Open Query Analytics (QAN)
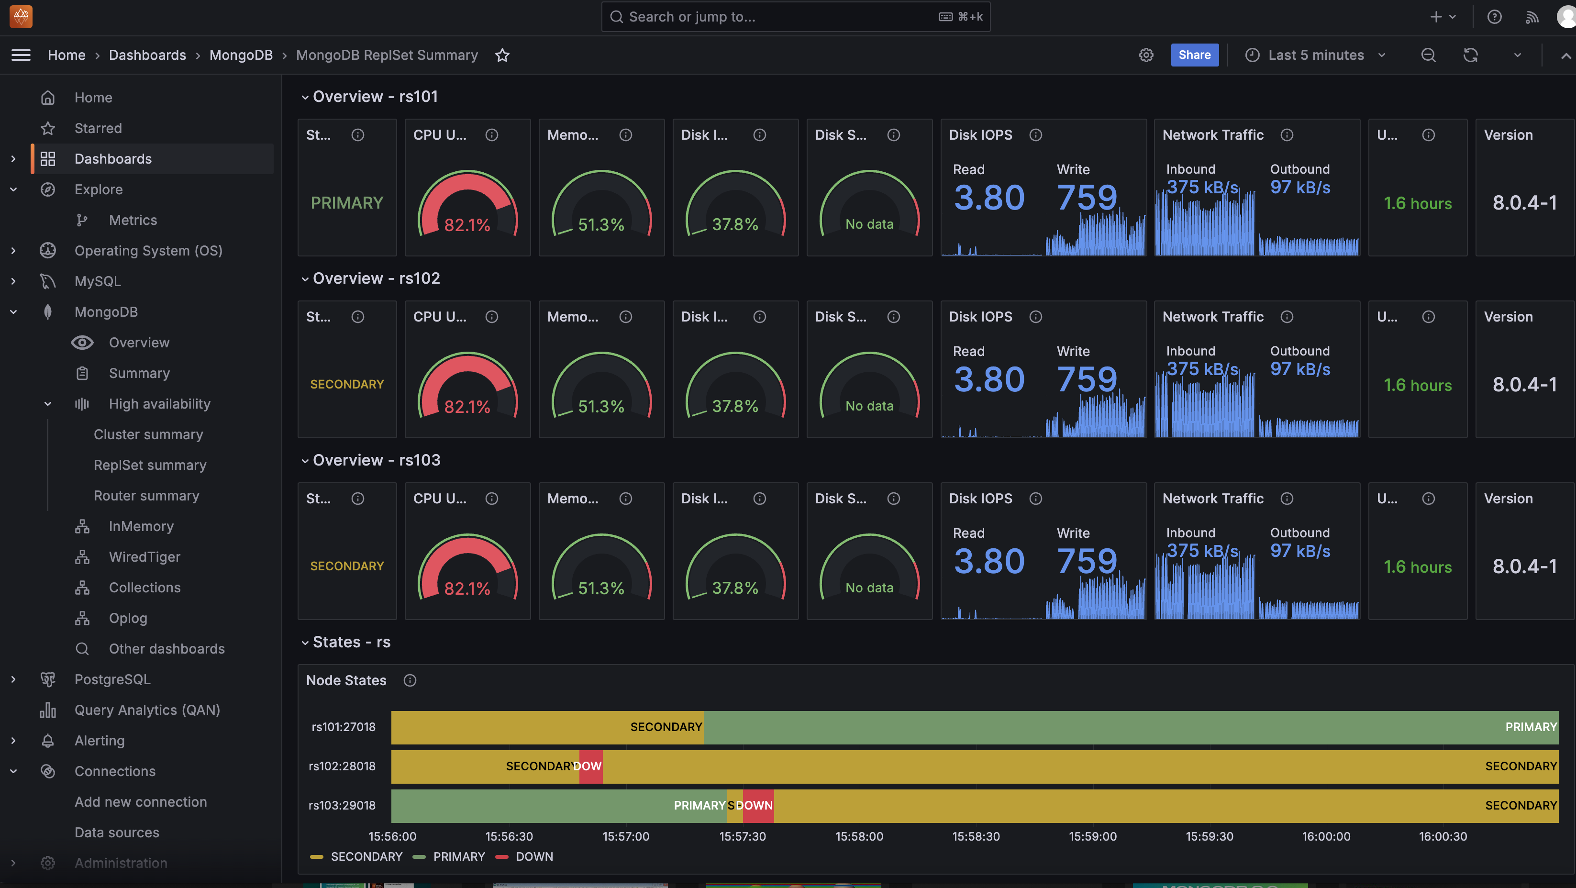1576x888 pixels. pos(147,709)
